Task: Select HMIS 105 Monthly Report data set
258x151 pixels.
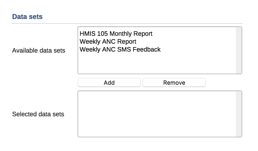Action: pyautogui.click(x=116, y=34)
